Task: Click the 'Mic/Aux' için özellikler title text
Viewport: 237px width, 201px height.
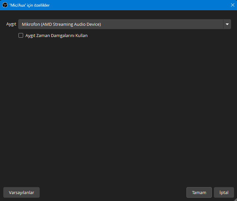Action: 30,5
